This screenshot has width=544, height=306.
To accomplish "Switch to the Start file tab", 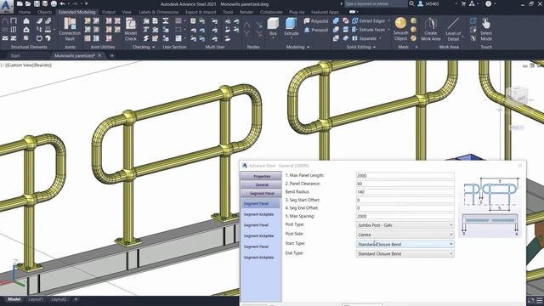I will [x=15, y=55].
